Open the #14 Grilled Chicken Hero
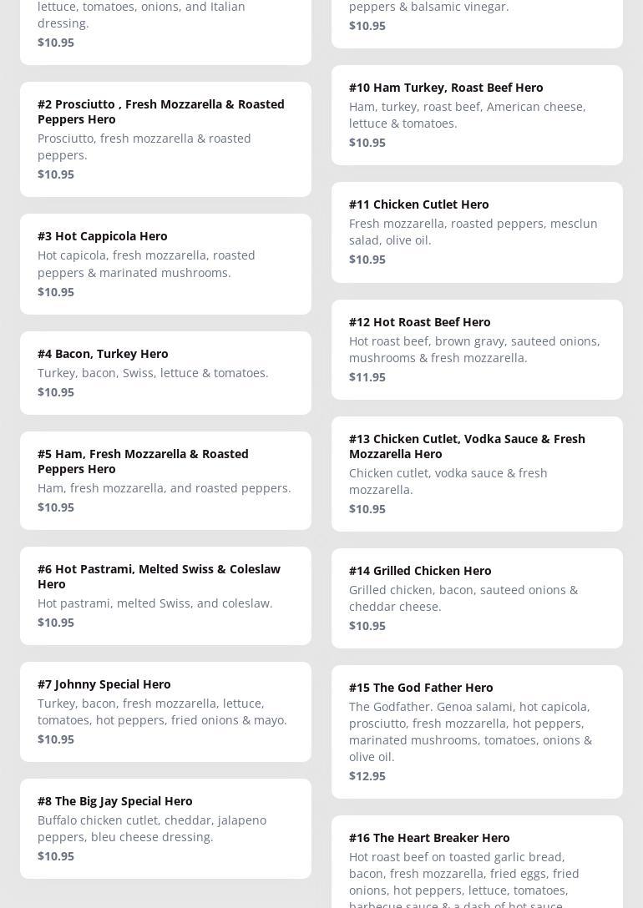The height and width of the screenshot is (908, 643). [420, 571]
